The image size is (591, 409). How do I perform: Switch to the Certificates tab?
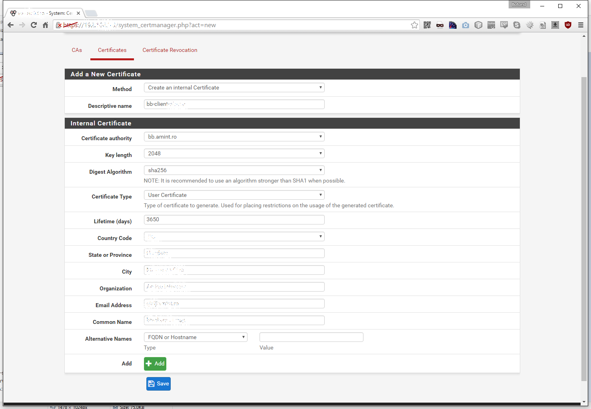point(112,50)
